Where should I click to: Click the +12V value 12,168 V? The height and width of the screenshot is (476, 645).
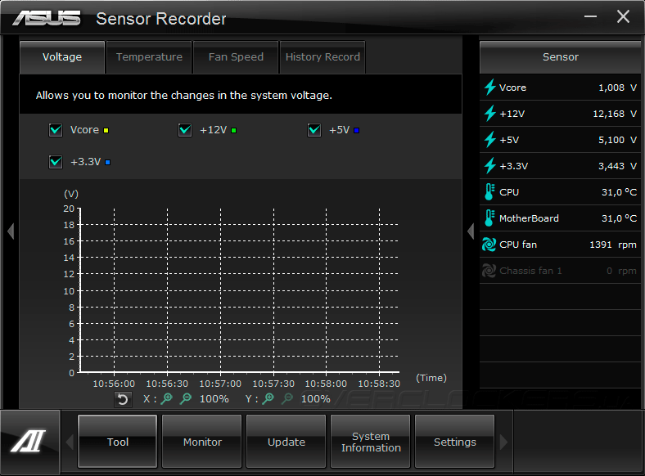(x=615, y=114)
